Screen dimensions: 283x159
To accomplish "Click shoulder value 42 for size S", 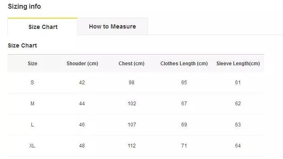I will [x=82, y=83].
